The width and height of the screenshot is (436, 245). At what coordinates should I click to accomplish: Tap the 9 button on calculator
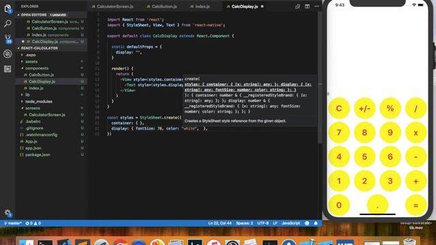point(390,133)
